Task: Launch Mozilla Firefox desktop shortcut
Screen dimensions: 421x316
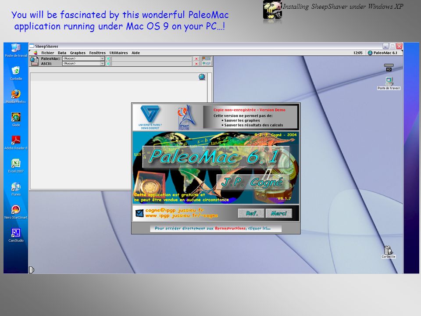Action: (16, 97)
